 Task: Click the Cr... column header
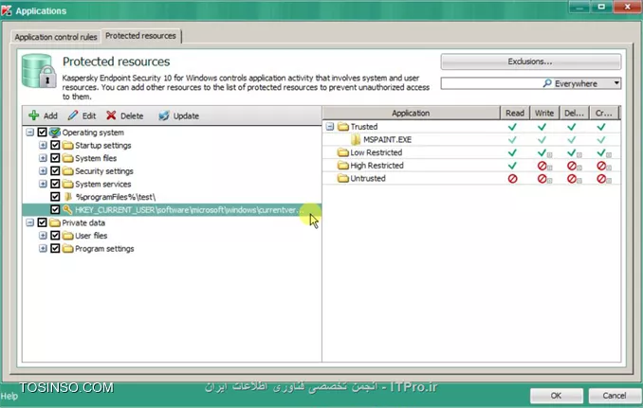pos(603,113)
